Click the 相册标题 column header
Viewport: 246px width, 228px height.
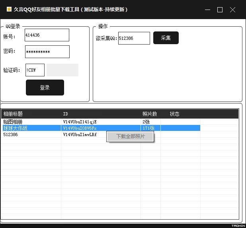(x=31, y=114)
